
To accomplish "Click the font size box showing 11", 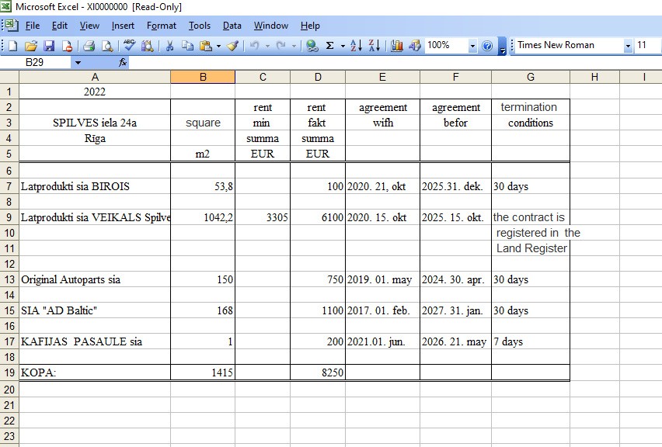I will click(646, 46).
